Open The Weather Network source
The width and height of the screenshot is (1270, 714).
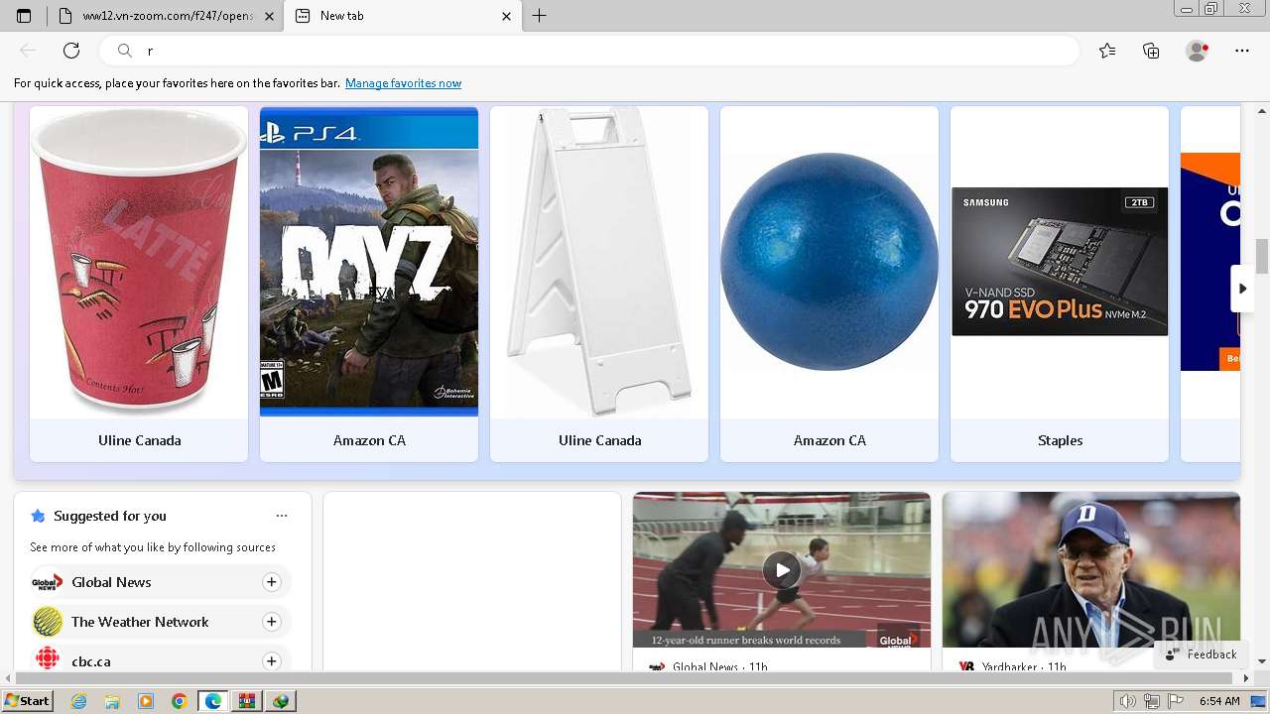[x=140, y=622]
